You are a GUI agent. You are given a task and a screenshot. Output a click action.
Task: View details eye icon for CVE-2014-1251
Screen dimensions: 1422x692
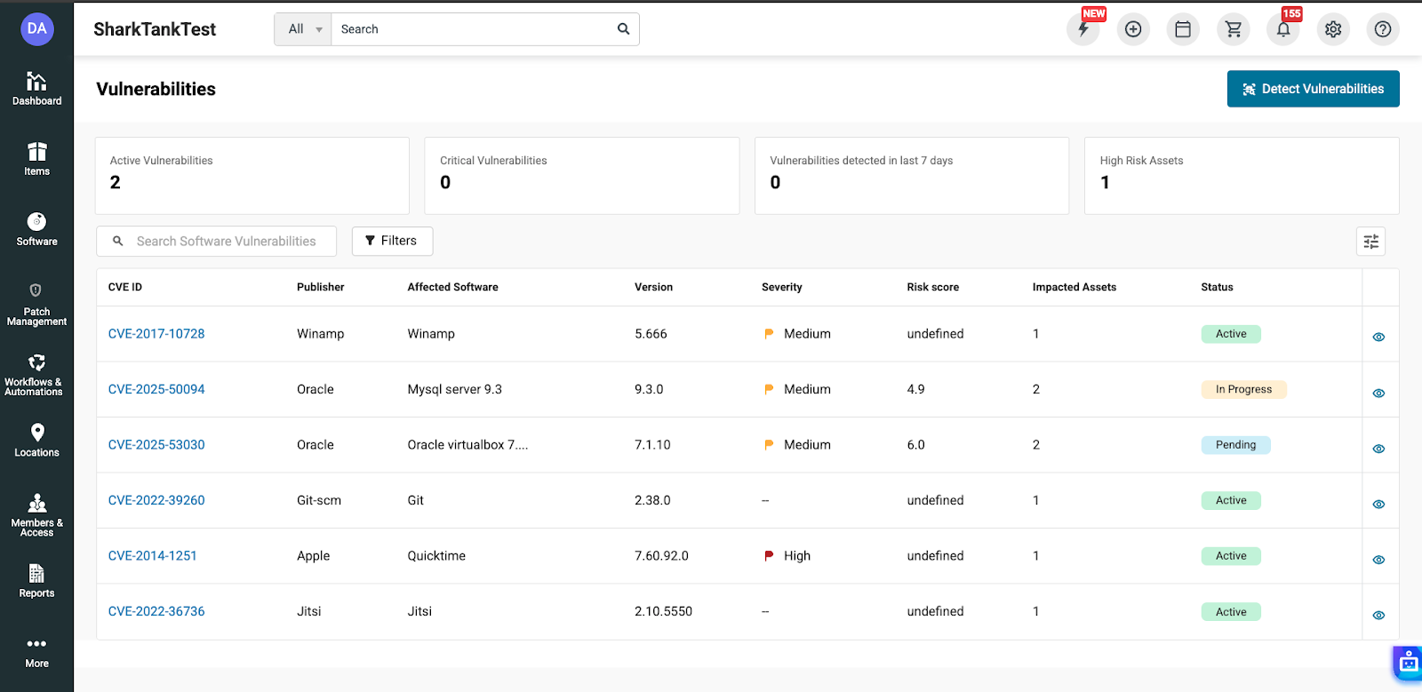tap(1378, 560)
